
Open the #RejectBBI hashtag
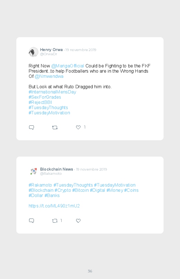(x=40, y=102)
